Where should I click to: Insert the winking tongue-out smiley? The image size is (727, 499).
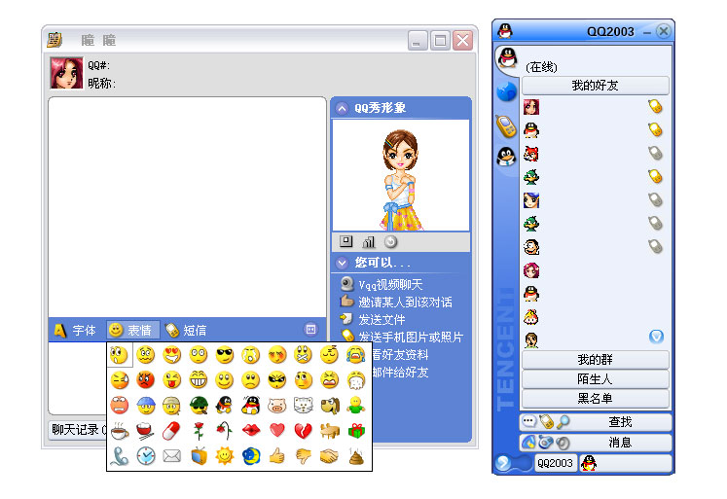pos(172,380)
